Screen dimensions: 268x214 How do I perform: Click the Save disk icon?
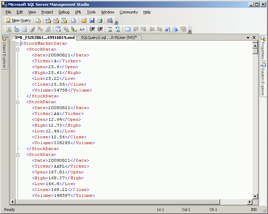click(x=92, y=20)
